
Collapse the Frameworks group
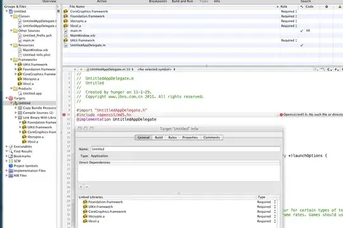click(11, 60)
